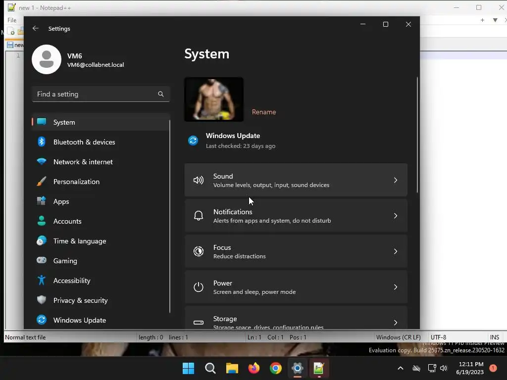This screenshot has width=507, height=380.
Task: Open the Apps settings category
Action: coord(100,201)
